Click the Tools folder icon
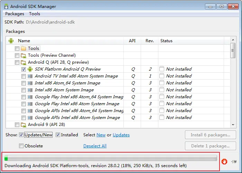Image resolution: width=242 pixels, height=173 pixels. point(24,48)
